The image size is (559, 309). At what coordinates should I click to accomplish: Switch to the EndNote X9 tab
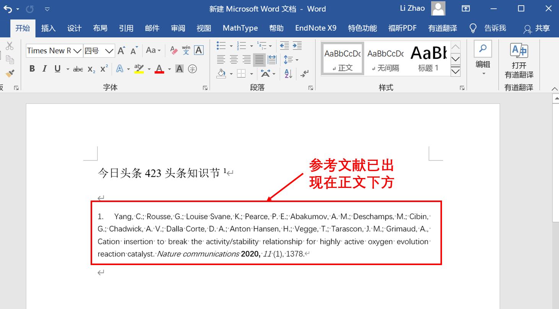click(x=315, y=28)
